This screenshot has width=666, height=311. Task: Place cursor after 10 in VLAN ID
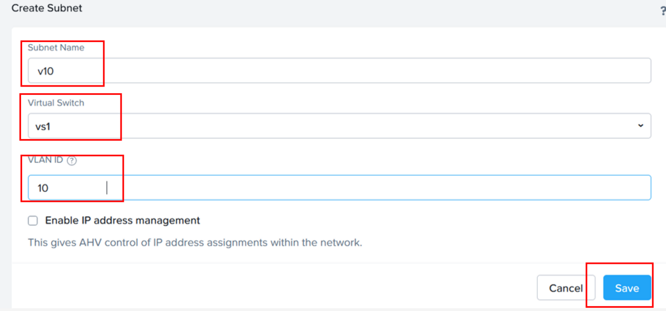pyautogui.click(x=50, y=188)
